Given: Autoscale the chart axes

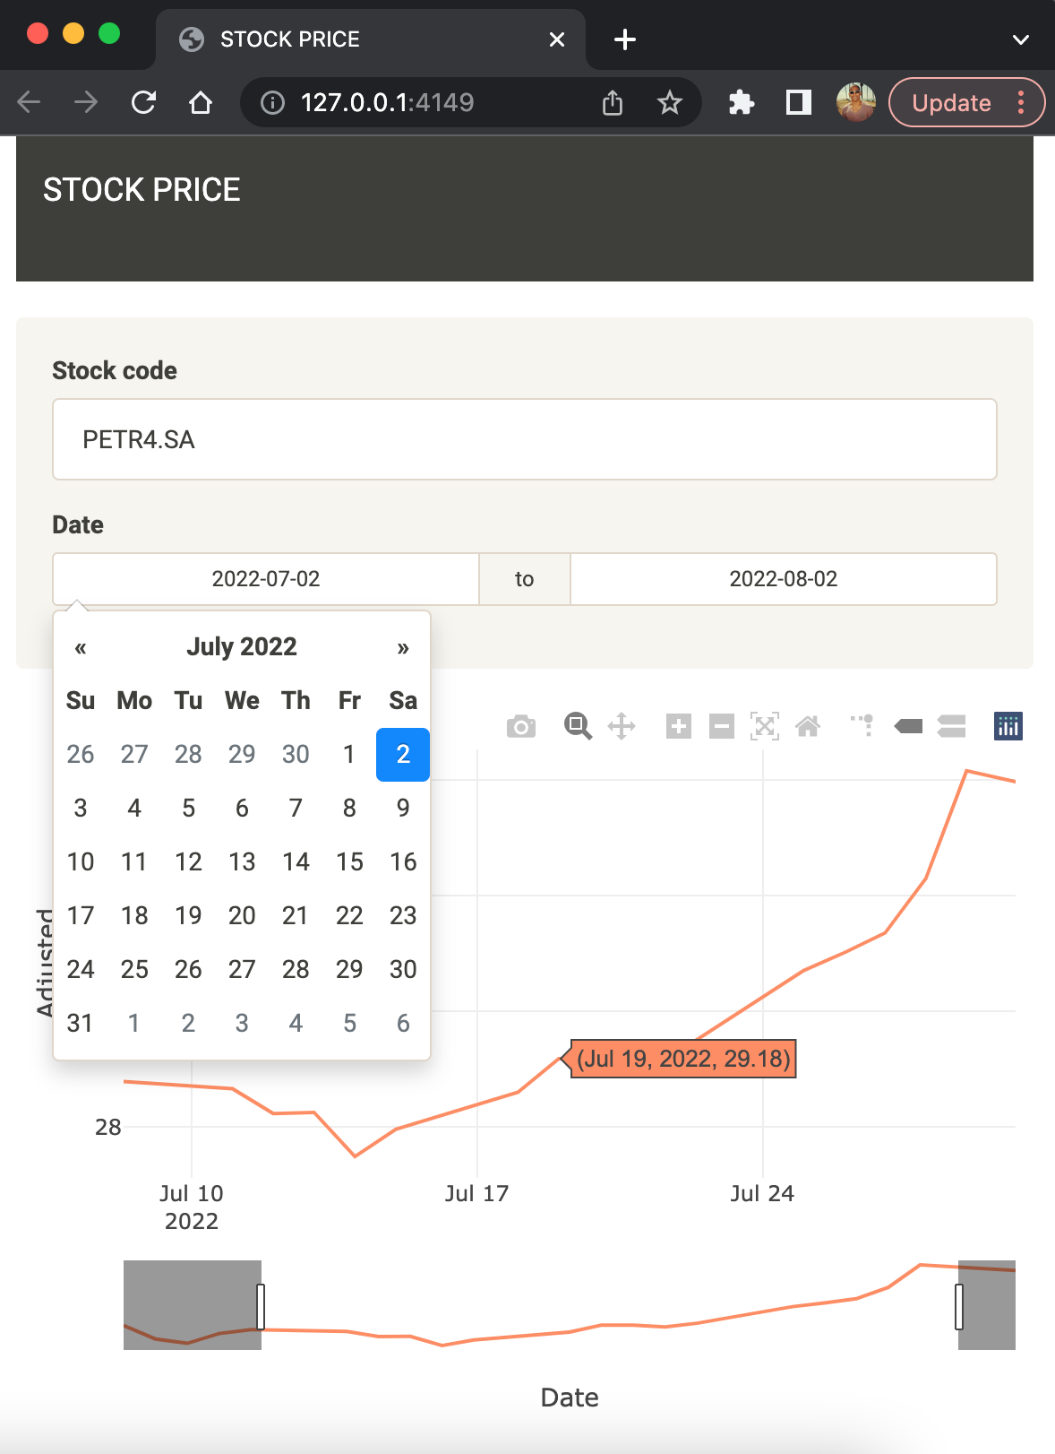Looking at the screenshot, I should [x=765, y=726].
